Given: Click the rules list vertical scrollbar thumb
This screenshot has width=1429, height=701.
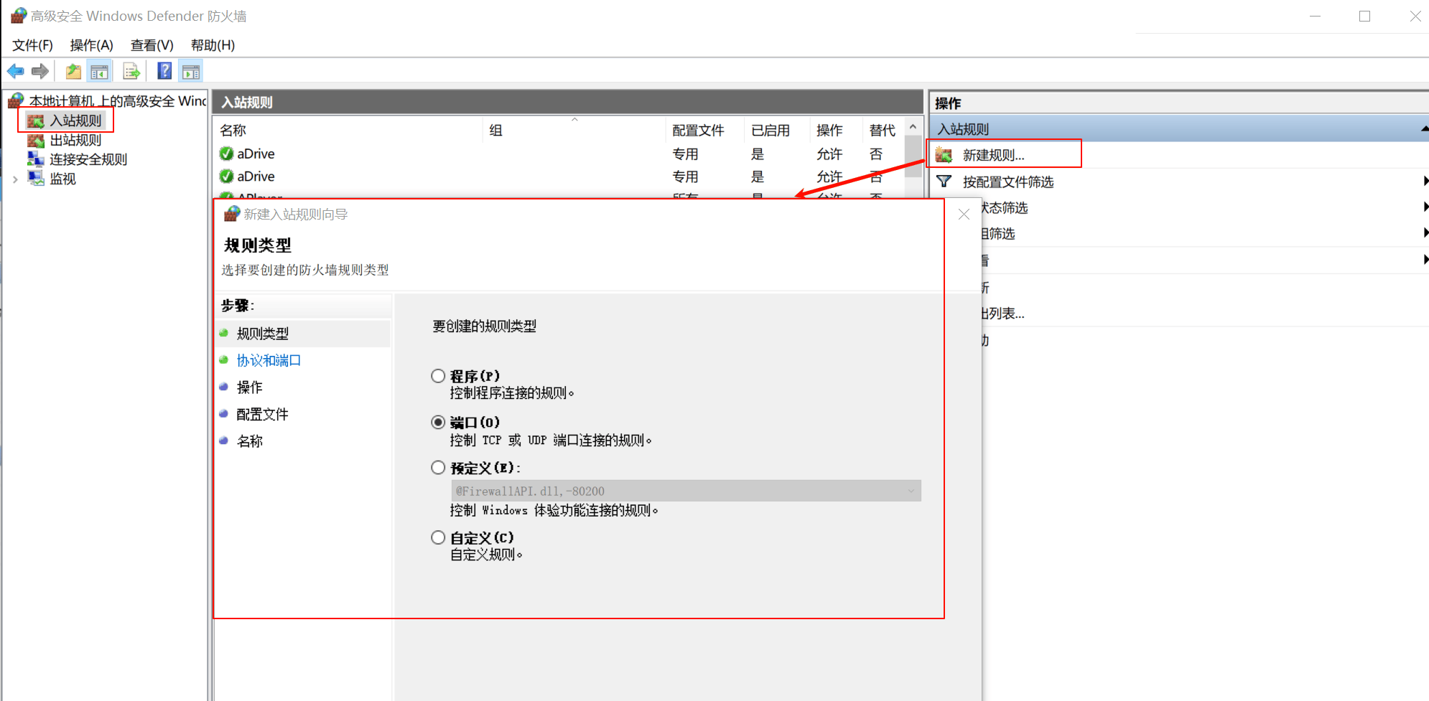Looking at the screenshot, I should (x=913, y=156).
